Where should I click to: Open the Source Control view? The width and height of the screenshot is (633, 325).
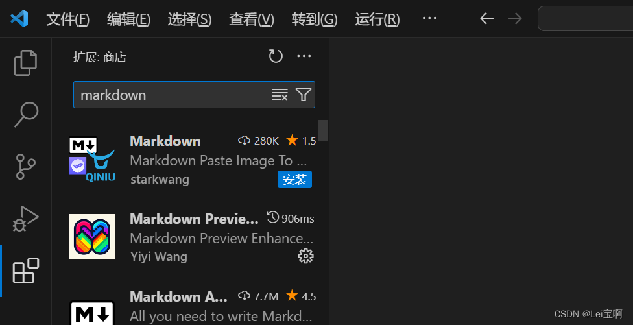[x=26, y=166]
